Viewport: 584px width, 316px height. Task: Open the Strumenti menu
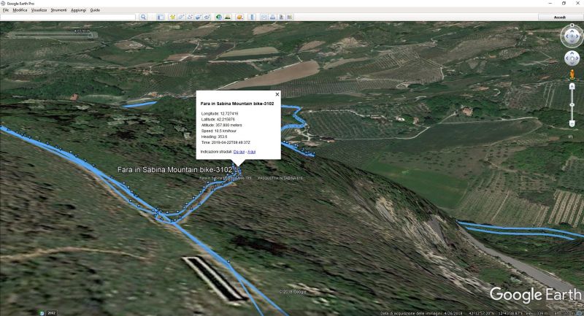pos(58,10)
